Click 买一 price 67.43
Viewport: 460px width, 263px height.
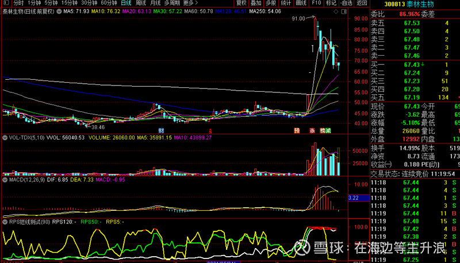pyautogui.click(x=412, y=65)
